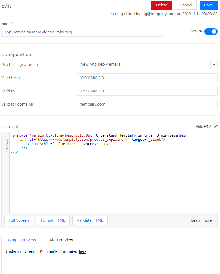Image resolution: width=220 pixels, height=274 pixels.
Task: Select the Simple Preview tab
Action: coord(22,240)
